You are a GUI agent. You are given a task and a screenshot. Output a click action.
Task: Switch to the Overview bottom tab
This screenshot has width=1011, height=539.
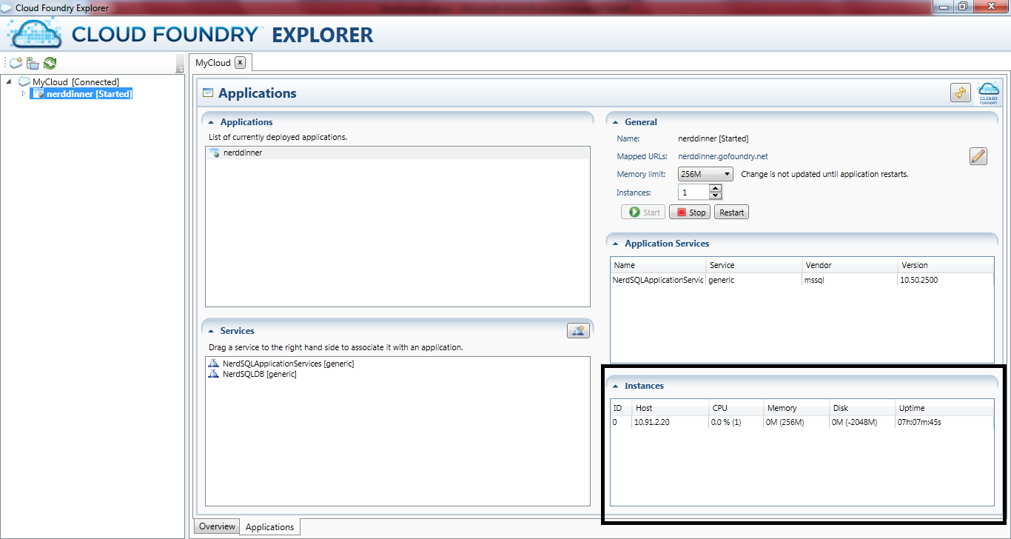coord(217,526)
